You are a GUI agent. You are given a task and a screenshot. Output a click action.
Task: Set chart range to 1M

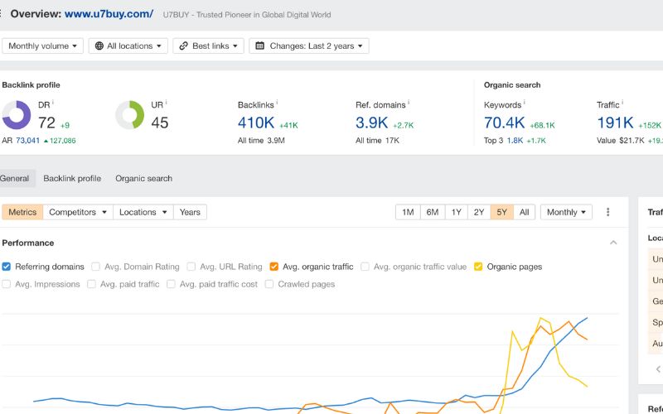pos(408,212)
